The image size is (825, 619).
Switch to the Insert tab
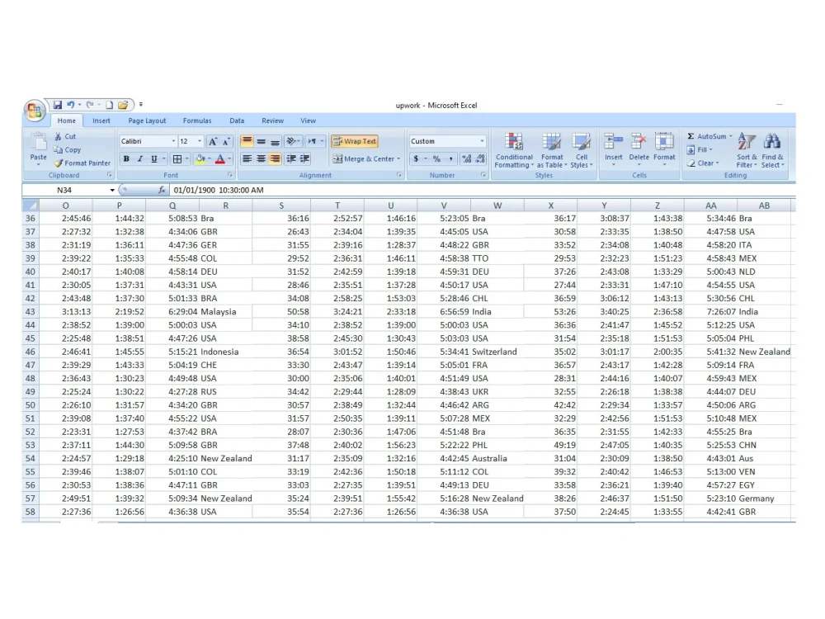click(x=101, y=120)
